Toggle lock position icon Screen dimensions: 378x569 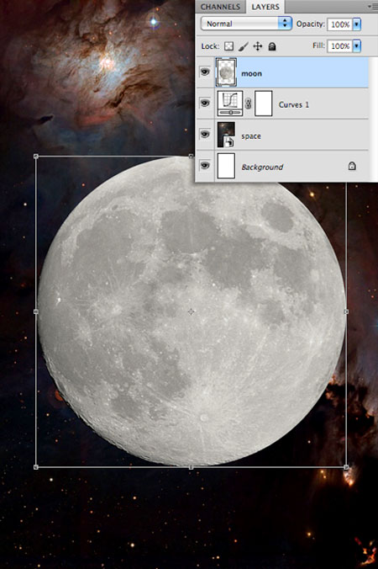tap(257, 46)
